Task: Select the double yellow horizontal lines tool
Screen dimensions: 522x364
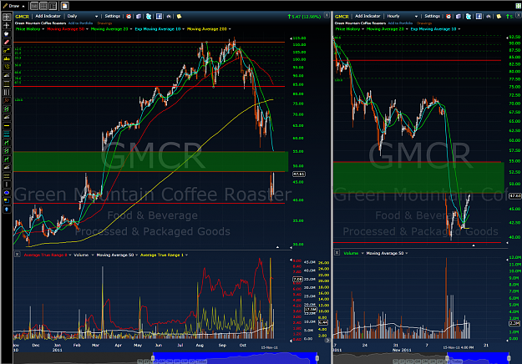Action: [x=7, y=176]
